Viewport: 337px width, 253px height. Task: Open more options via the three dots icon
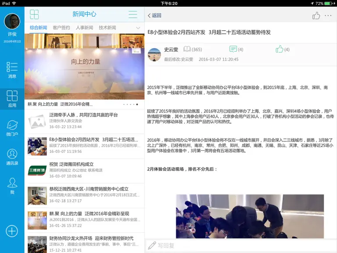[x=328, y=15]
